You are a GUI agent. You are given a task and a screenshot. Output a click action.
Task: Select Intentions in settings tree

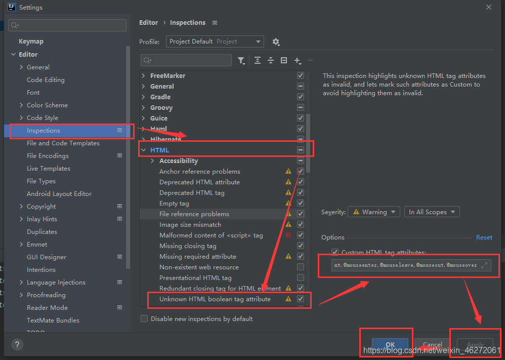[41, 270]
